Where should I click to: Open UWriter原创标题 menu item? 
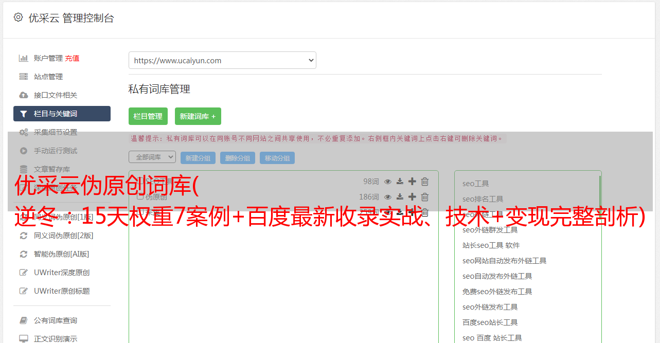coord(62,291)
